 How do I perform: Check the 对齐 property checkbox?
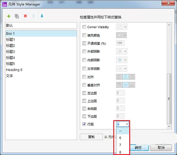84,77
